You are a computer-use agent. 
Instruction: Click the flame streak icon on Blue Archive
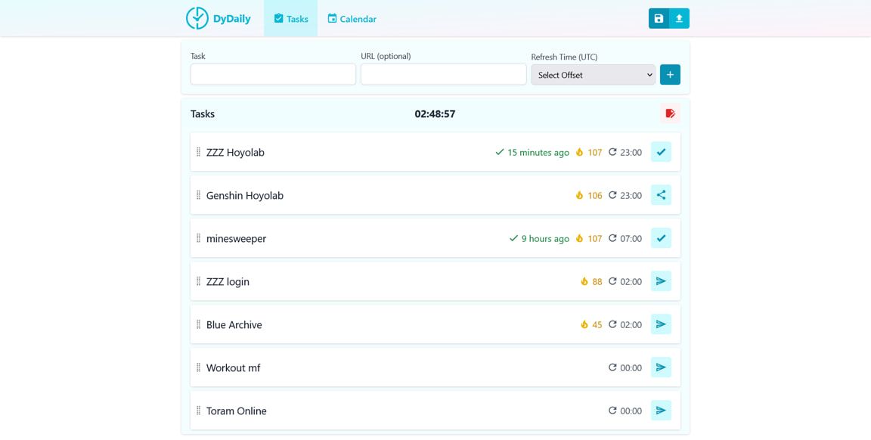[583, 324]
